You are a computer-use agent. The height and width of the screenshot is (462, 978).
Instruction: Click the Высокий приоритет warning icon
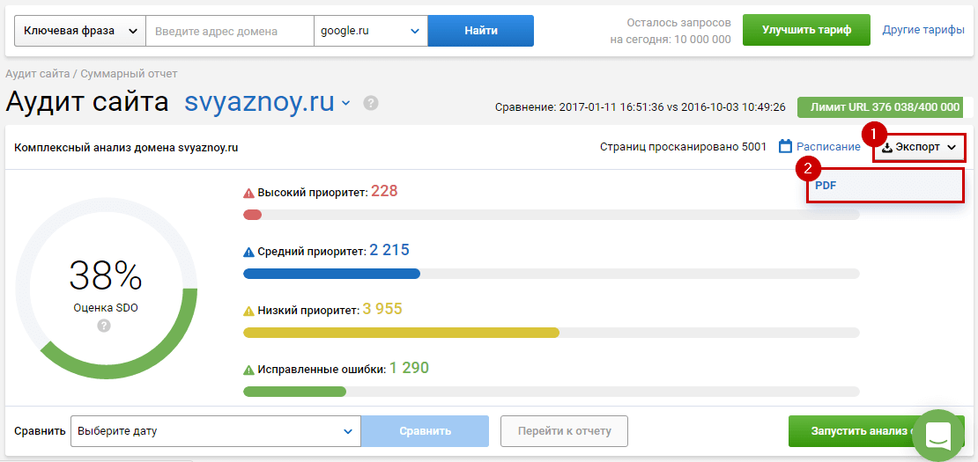248,193
